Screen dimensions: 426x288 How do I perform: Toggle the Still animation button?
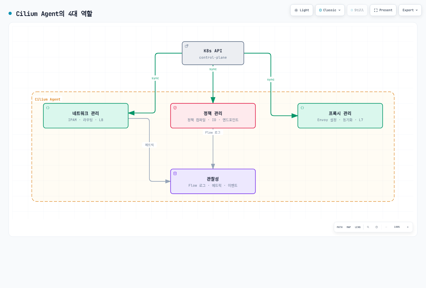tap(357, 10)
